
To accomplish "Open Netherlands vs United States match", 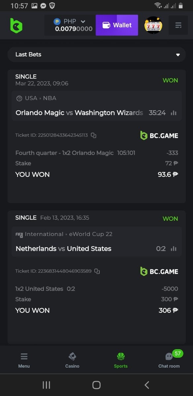I will [x=63, y=249].
